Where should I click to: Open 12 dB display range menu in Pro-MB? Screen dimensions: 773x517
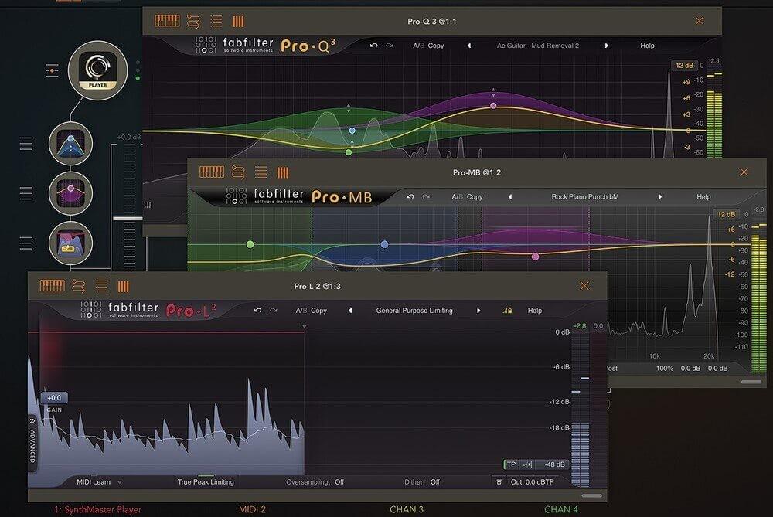[x=726, y=214]
